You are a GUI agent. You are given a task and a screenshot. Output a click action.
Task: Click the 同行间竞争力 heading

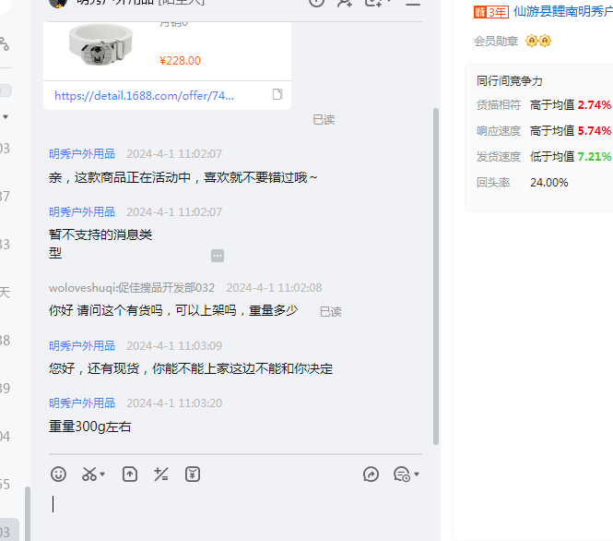pos(510,81)
